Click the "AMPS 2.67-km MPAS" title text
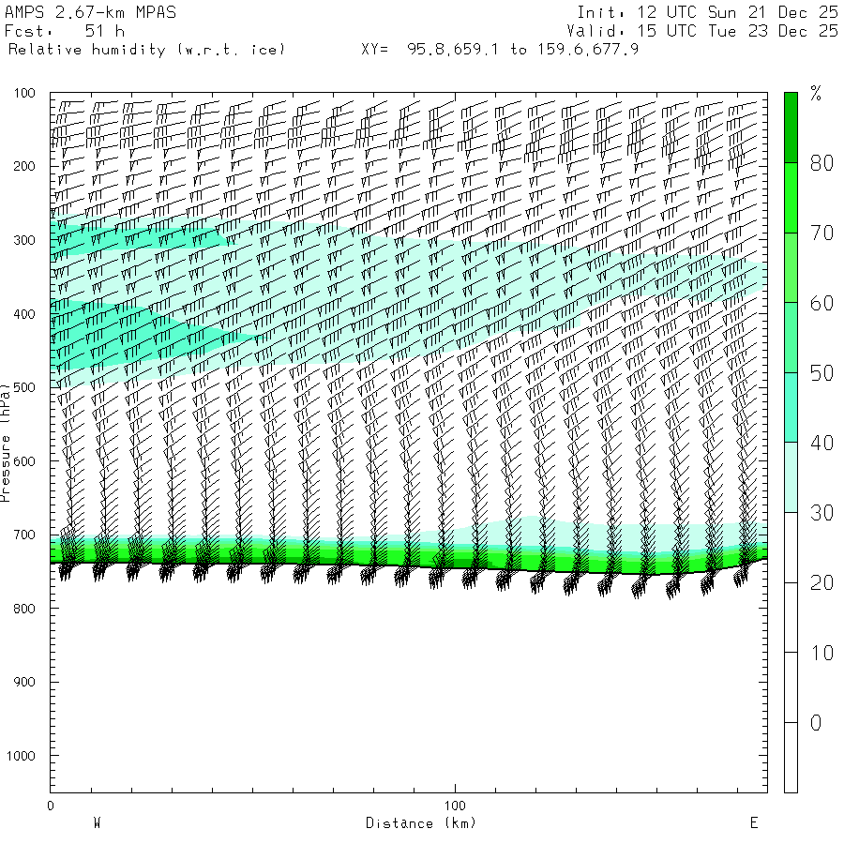 click(90, 13)
